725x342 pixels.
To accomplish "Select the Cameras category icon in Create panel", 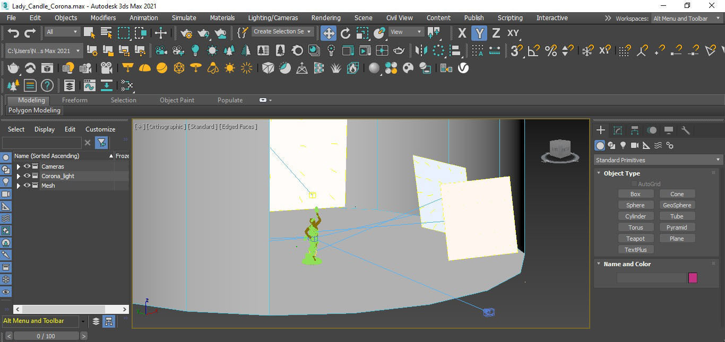I will 635,145.
